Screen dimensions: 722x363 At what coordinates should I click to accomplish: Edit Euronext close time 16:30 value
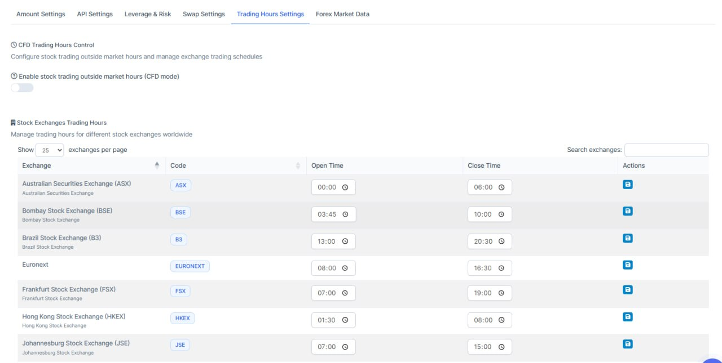(x=483, y=268)
